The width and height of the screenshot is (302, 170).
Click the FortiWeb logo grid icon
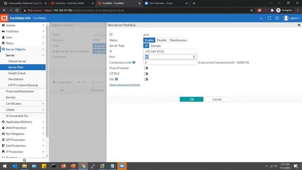click(x=4, y=18)
